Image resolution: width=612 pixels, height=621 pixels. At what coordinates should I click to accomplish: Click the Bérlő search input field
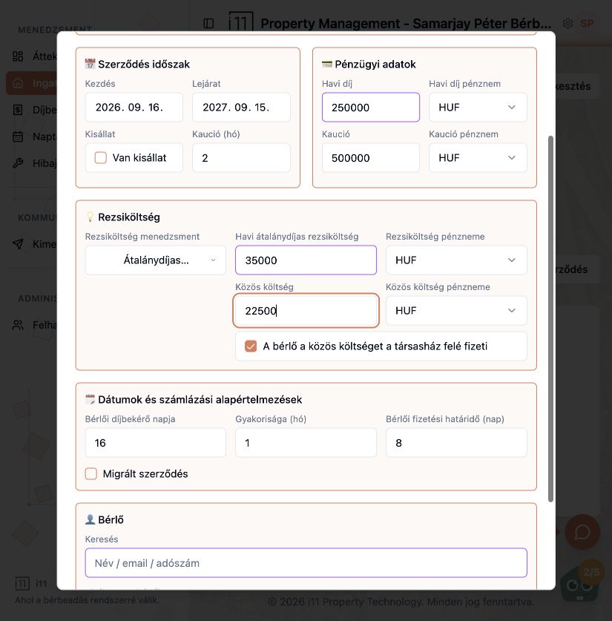(306, 563)
